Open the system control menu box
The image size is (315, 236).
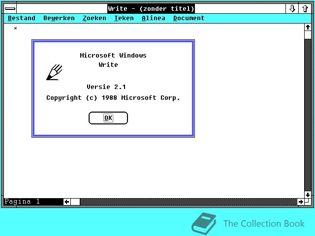pos(10,9)
